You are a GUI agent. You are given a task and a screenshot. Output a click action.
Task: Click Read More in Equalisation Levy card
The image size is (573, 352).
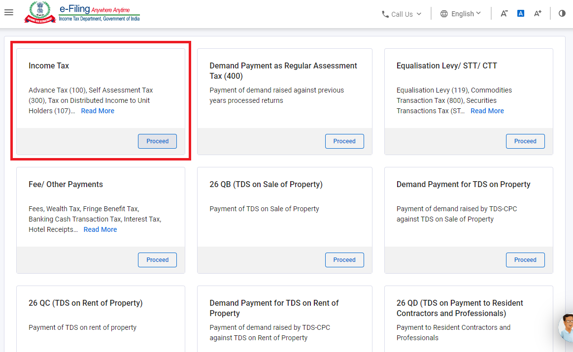(487, 111)
